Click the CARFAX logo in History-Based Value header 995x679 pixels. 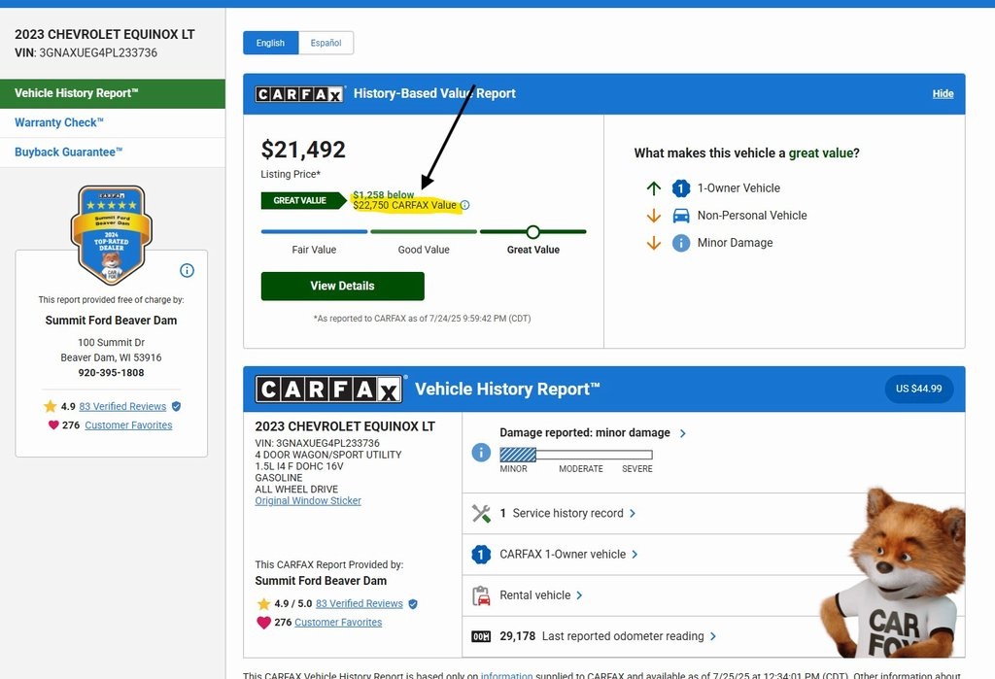(x=299, y=94)
